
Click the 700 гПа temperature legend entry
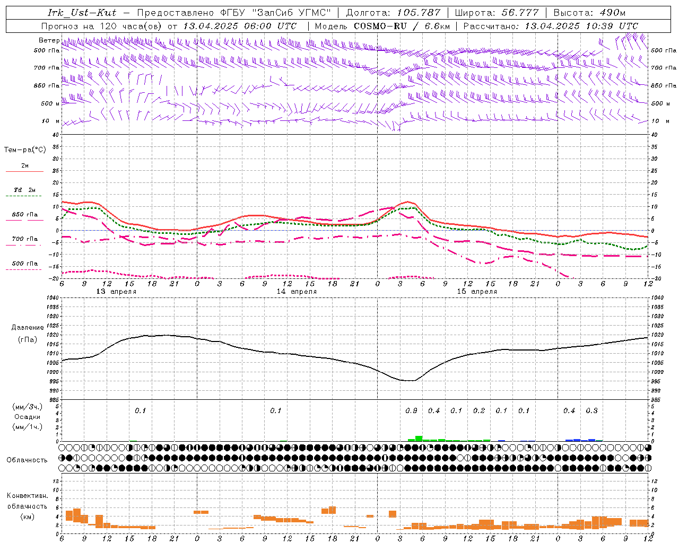tap(25, 239)
